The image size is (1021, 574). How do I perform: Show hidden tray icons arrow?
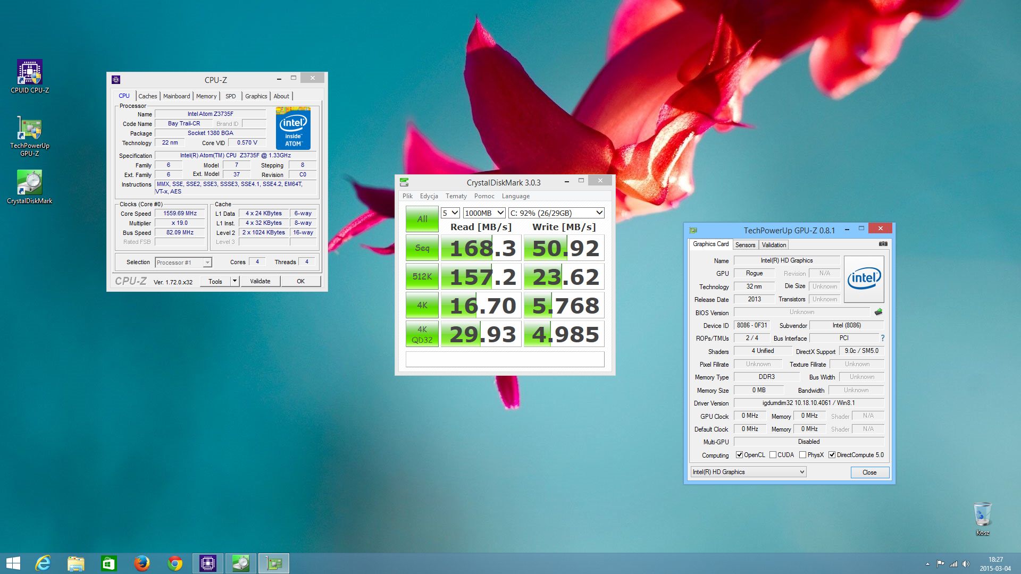pos(927,564)
